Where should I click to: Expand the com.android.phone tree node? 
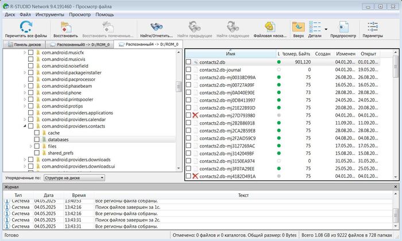click(x=25, y=93)
